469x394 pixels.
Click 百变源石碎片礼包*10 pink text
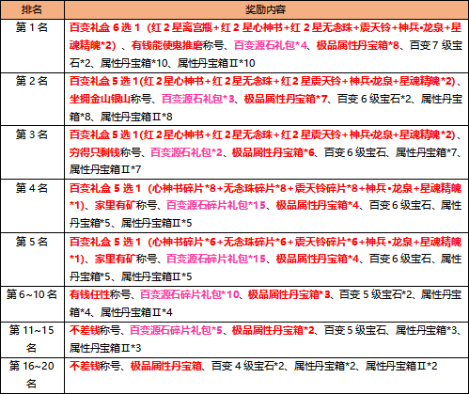(190, 294)
